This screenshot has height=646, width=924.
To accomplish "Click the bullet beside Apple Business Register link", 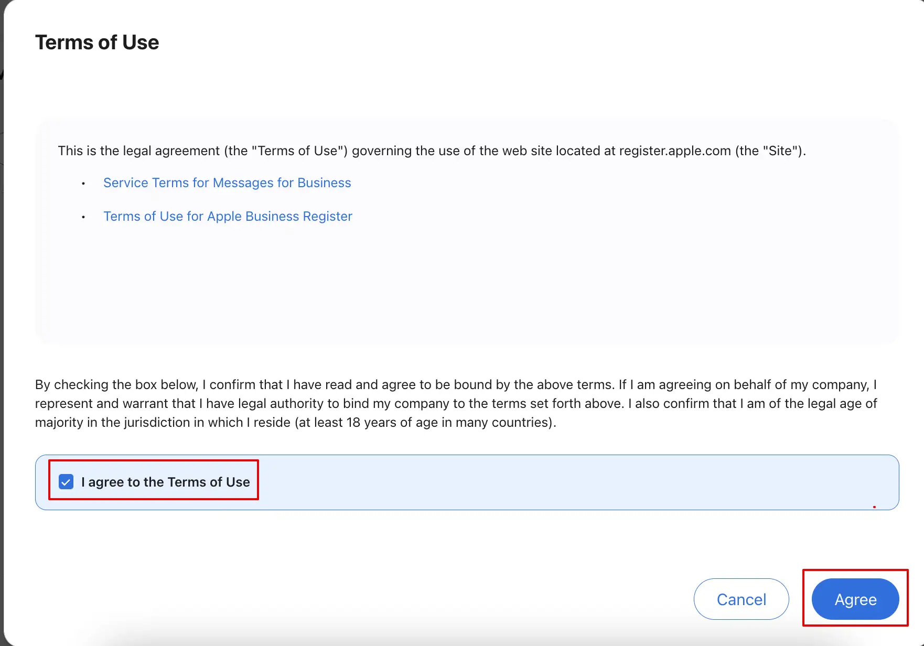I will 83,217.
